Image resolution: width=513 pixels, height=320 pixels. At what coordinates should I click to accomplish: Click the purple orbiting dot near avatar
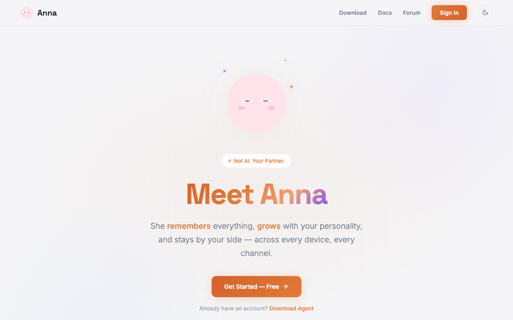(x=224, y=71)
